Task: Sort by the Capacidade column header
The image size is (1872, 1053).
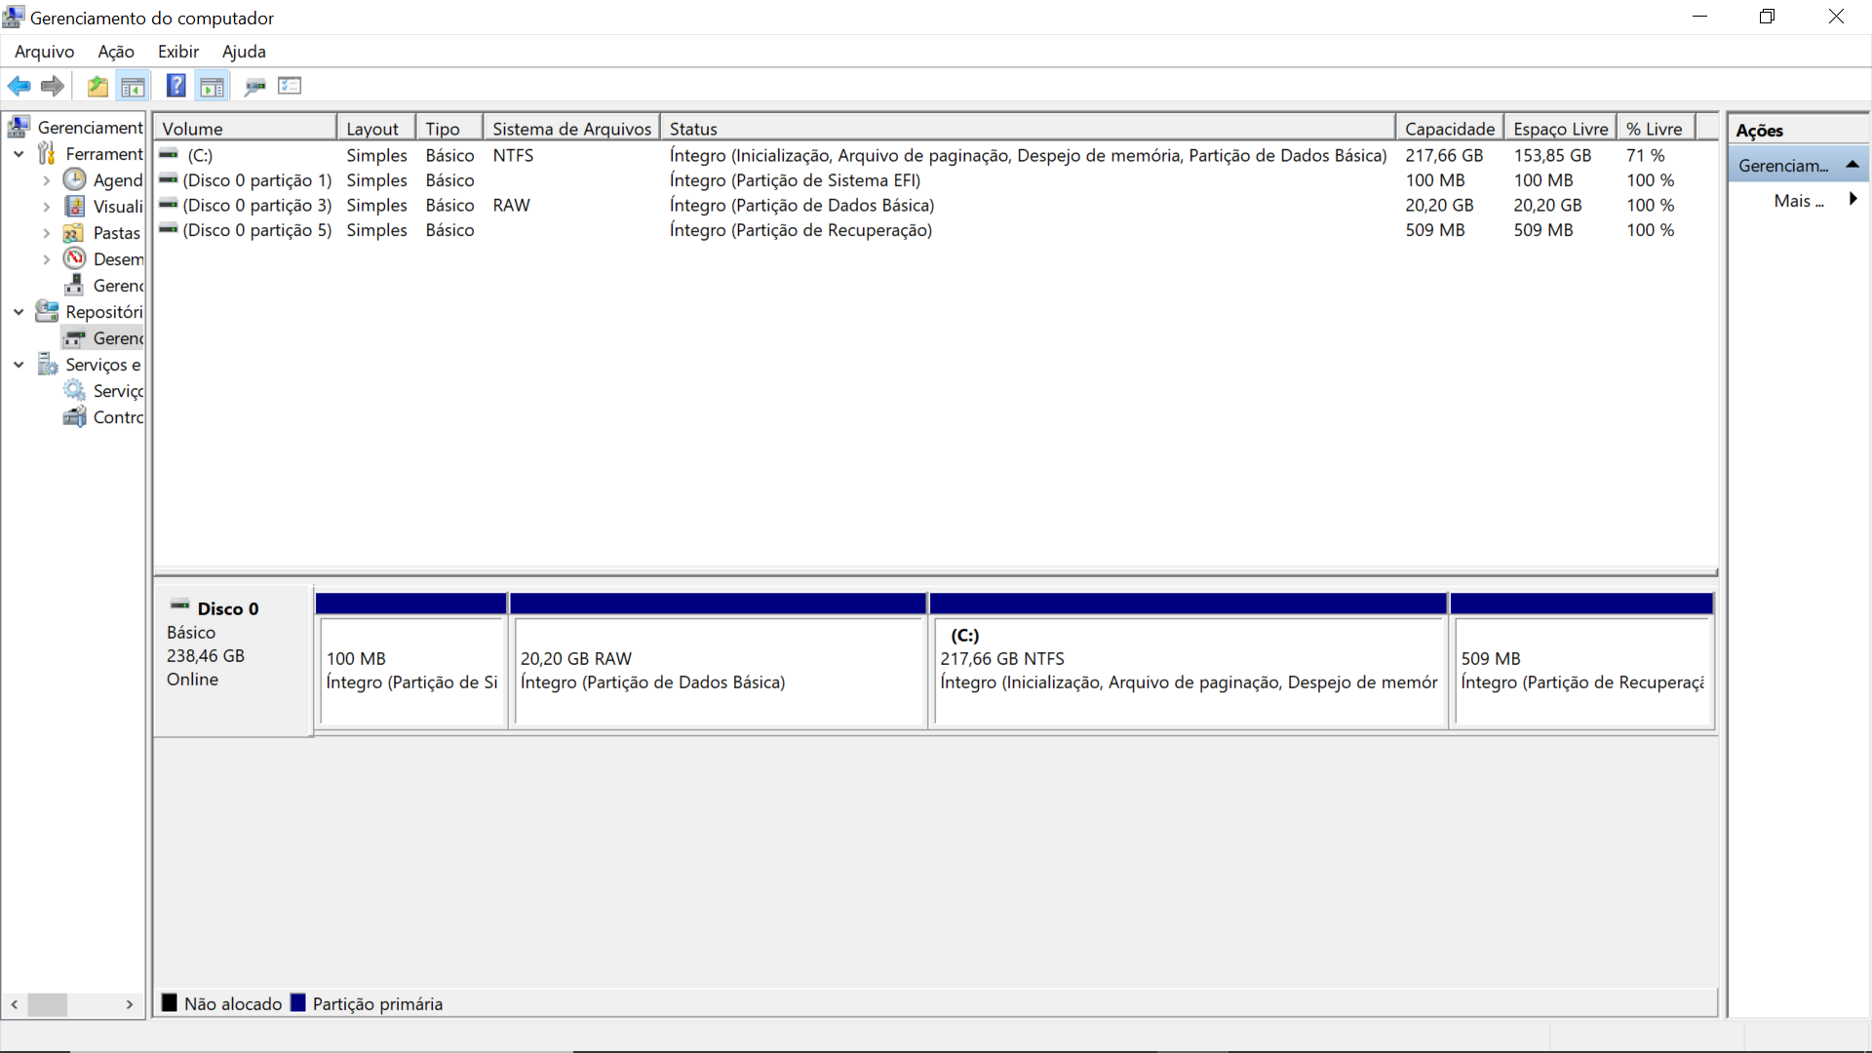Action: click(x=1450, y=129)
